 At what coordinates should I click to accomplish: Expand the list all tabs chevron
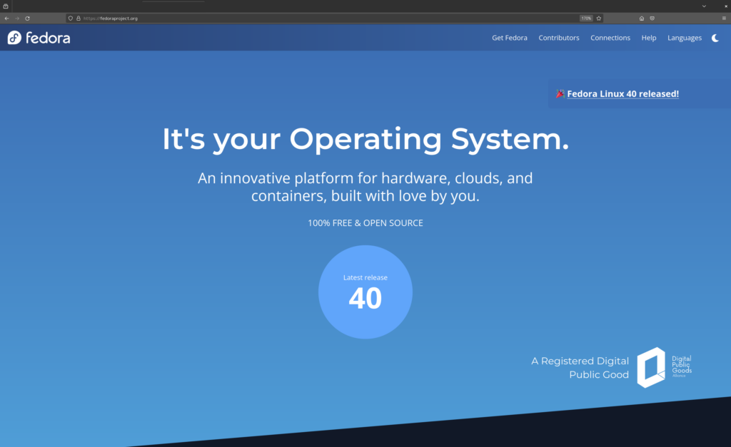pyautogui.click(x=704, y=6)
